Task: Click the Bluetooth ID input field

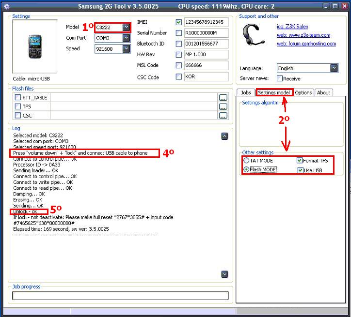Action: [x=206, y=44]
